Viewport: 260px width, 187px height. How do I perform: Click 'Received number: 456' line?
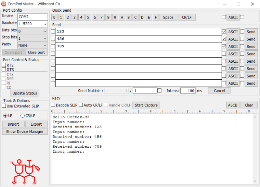pyautogui.click(x=77, y=137)
